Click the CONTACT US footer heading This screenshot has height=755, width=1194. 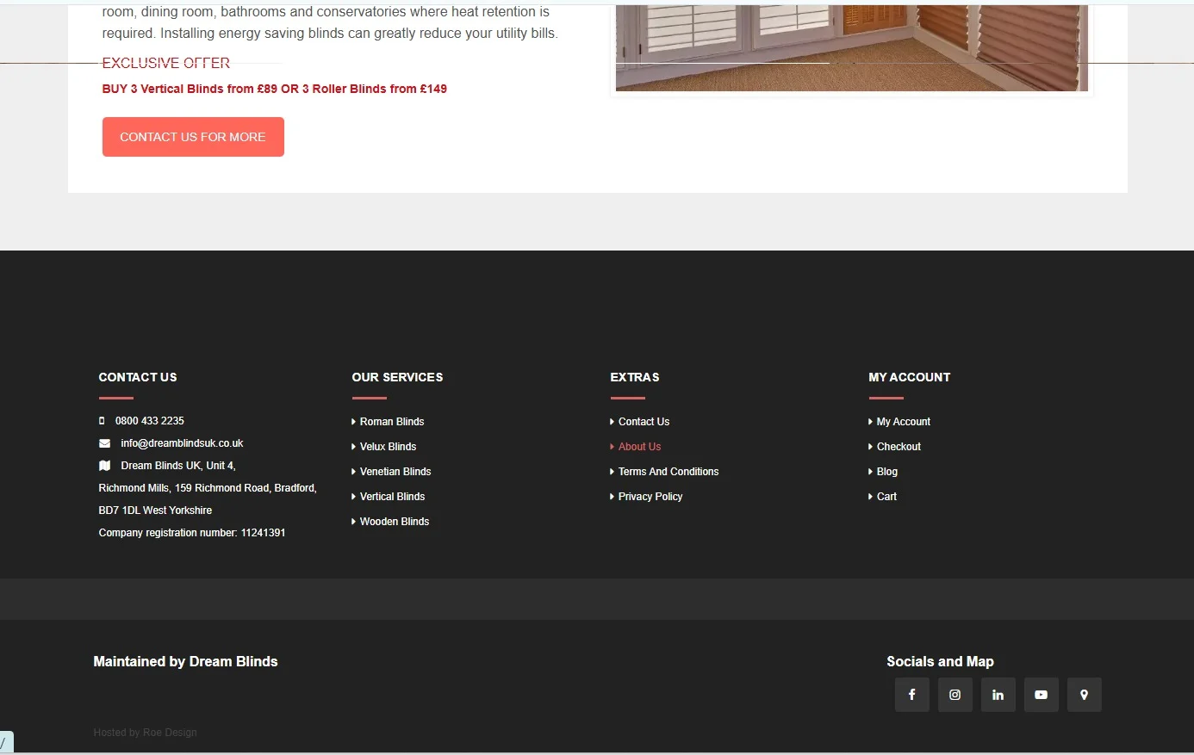(x=138, y=377)
